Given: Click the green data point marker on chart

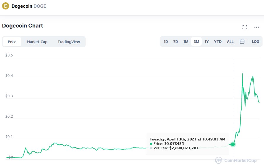Looking at the screenshot, I should point(233,144).
